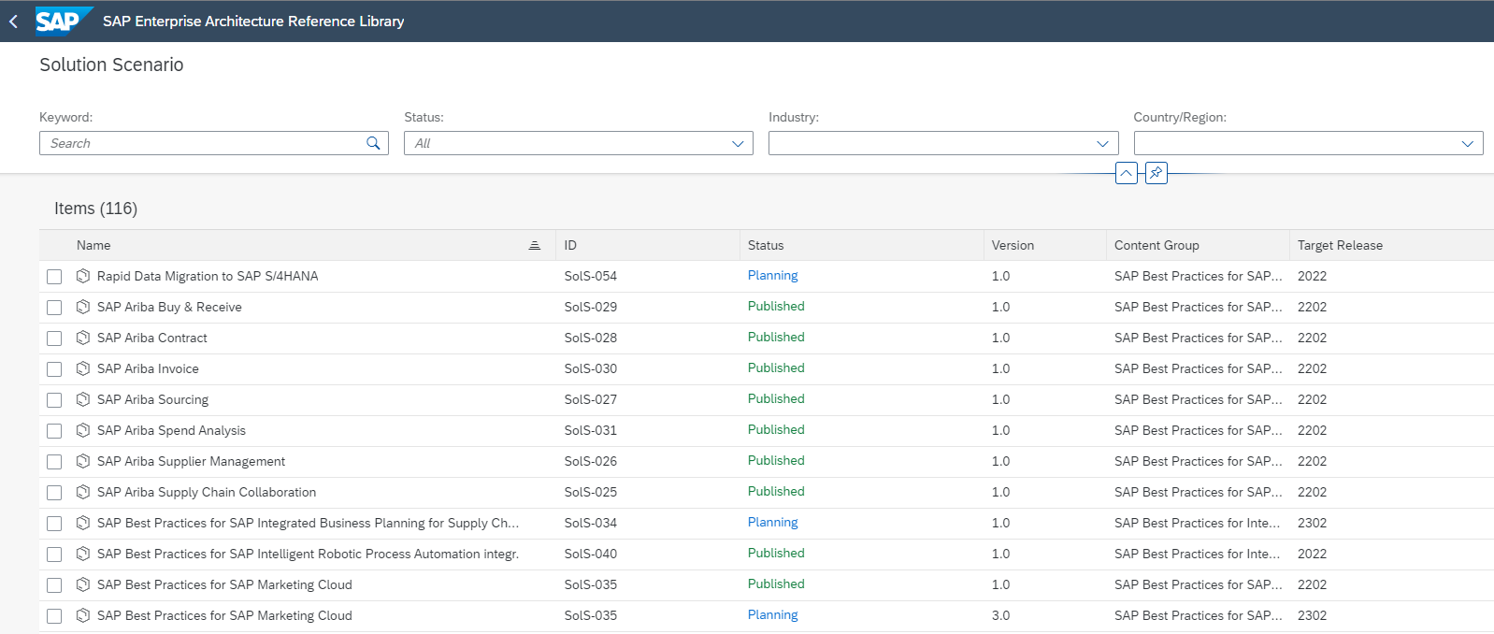The width and height of the screenshot is (1494, 634).
Task: Click scenario icon beside Rapid Data Migration
Action: pyautogui.click(x=83, y=276)
